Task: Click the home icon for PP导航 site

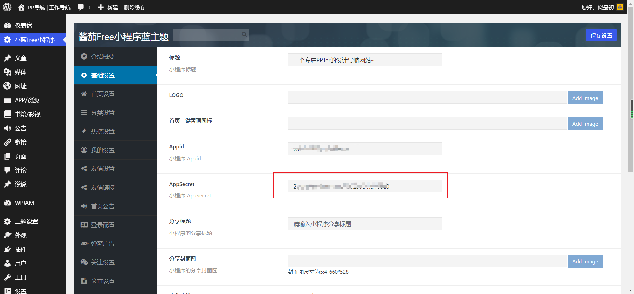Action: [21, 7]
